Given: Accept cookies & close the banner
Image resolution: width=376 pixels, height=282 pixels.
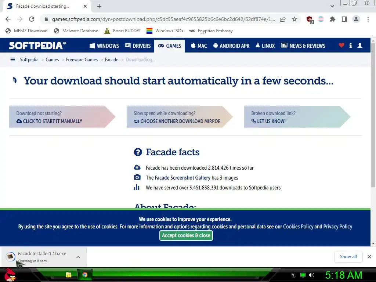Looking at the screenshot, I should coord(186,235).
